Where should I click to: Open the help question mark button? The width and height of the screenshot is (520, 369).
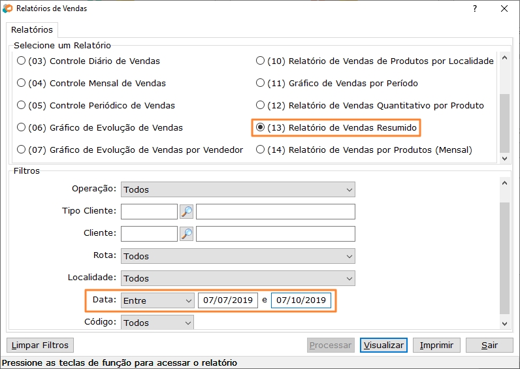[475, 8]
